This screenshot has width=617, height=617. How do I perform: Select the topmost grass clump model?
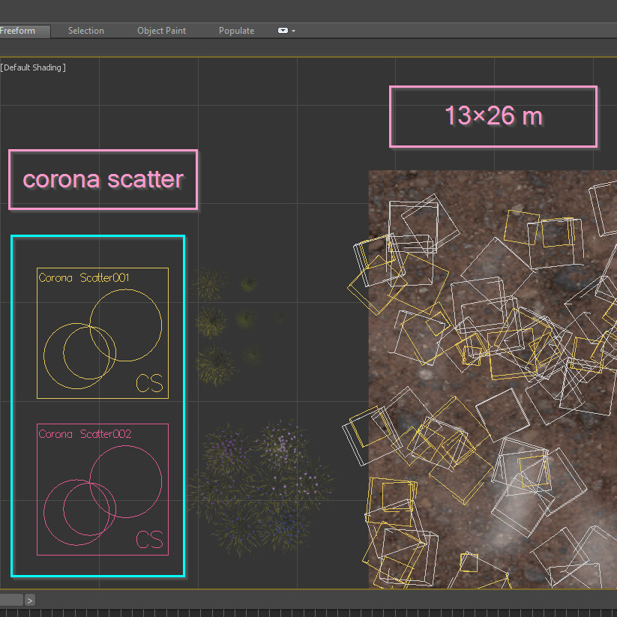click(209, 284)
